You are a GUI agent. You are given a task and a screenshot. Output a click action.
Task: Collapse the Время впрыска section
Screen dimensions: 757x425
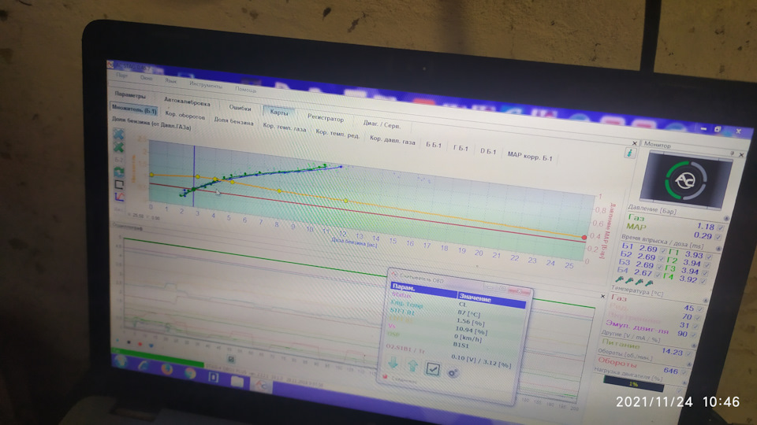(x=718, y=249)
